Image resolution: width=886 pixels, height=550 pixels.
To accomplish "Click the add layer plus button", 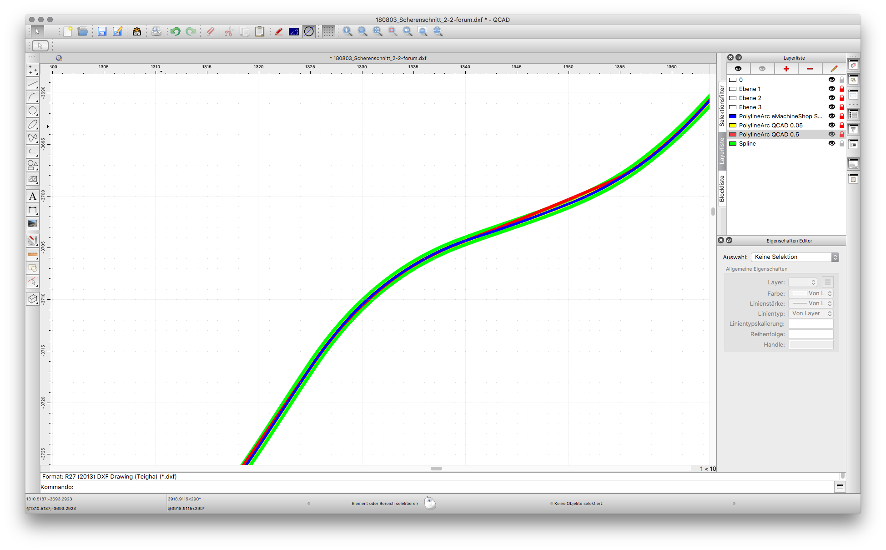I will [x=786, y=69].
